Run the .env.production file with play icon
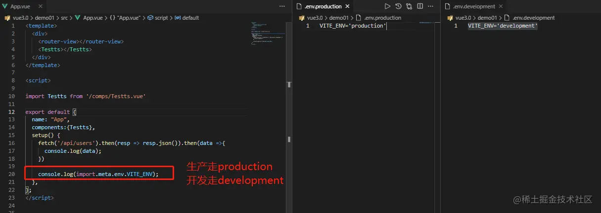This screenshot has width=601, height=213. coord(387,6)
